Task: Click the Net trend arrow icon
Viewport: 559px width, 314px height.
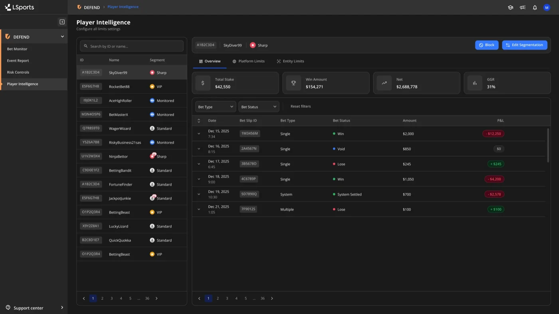Action: [x=384, y=83]
